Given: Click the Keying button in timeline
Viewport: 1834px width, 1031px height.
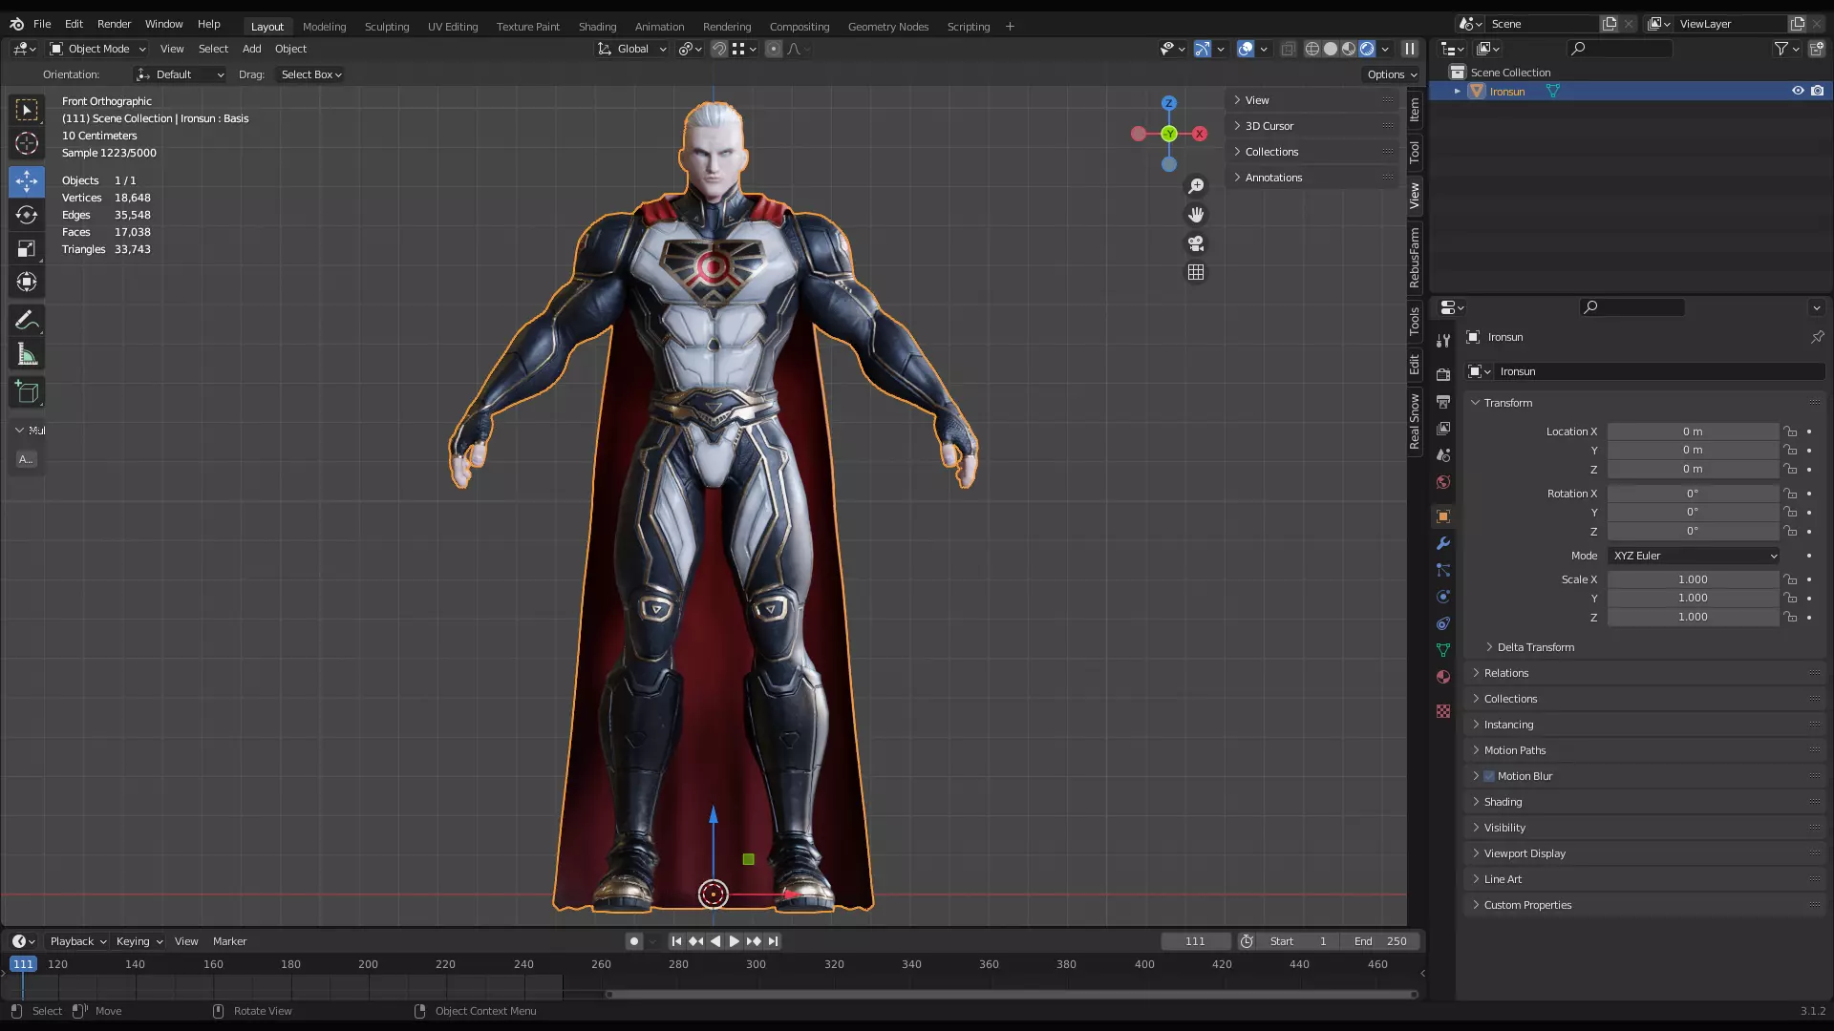Looking at the screenshot, I should (x=139, y=941).
